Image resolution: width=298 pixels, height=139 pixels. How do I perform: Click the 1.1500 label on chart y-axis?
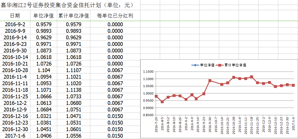pos(147,72)
